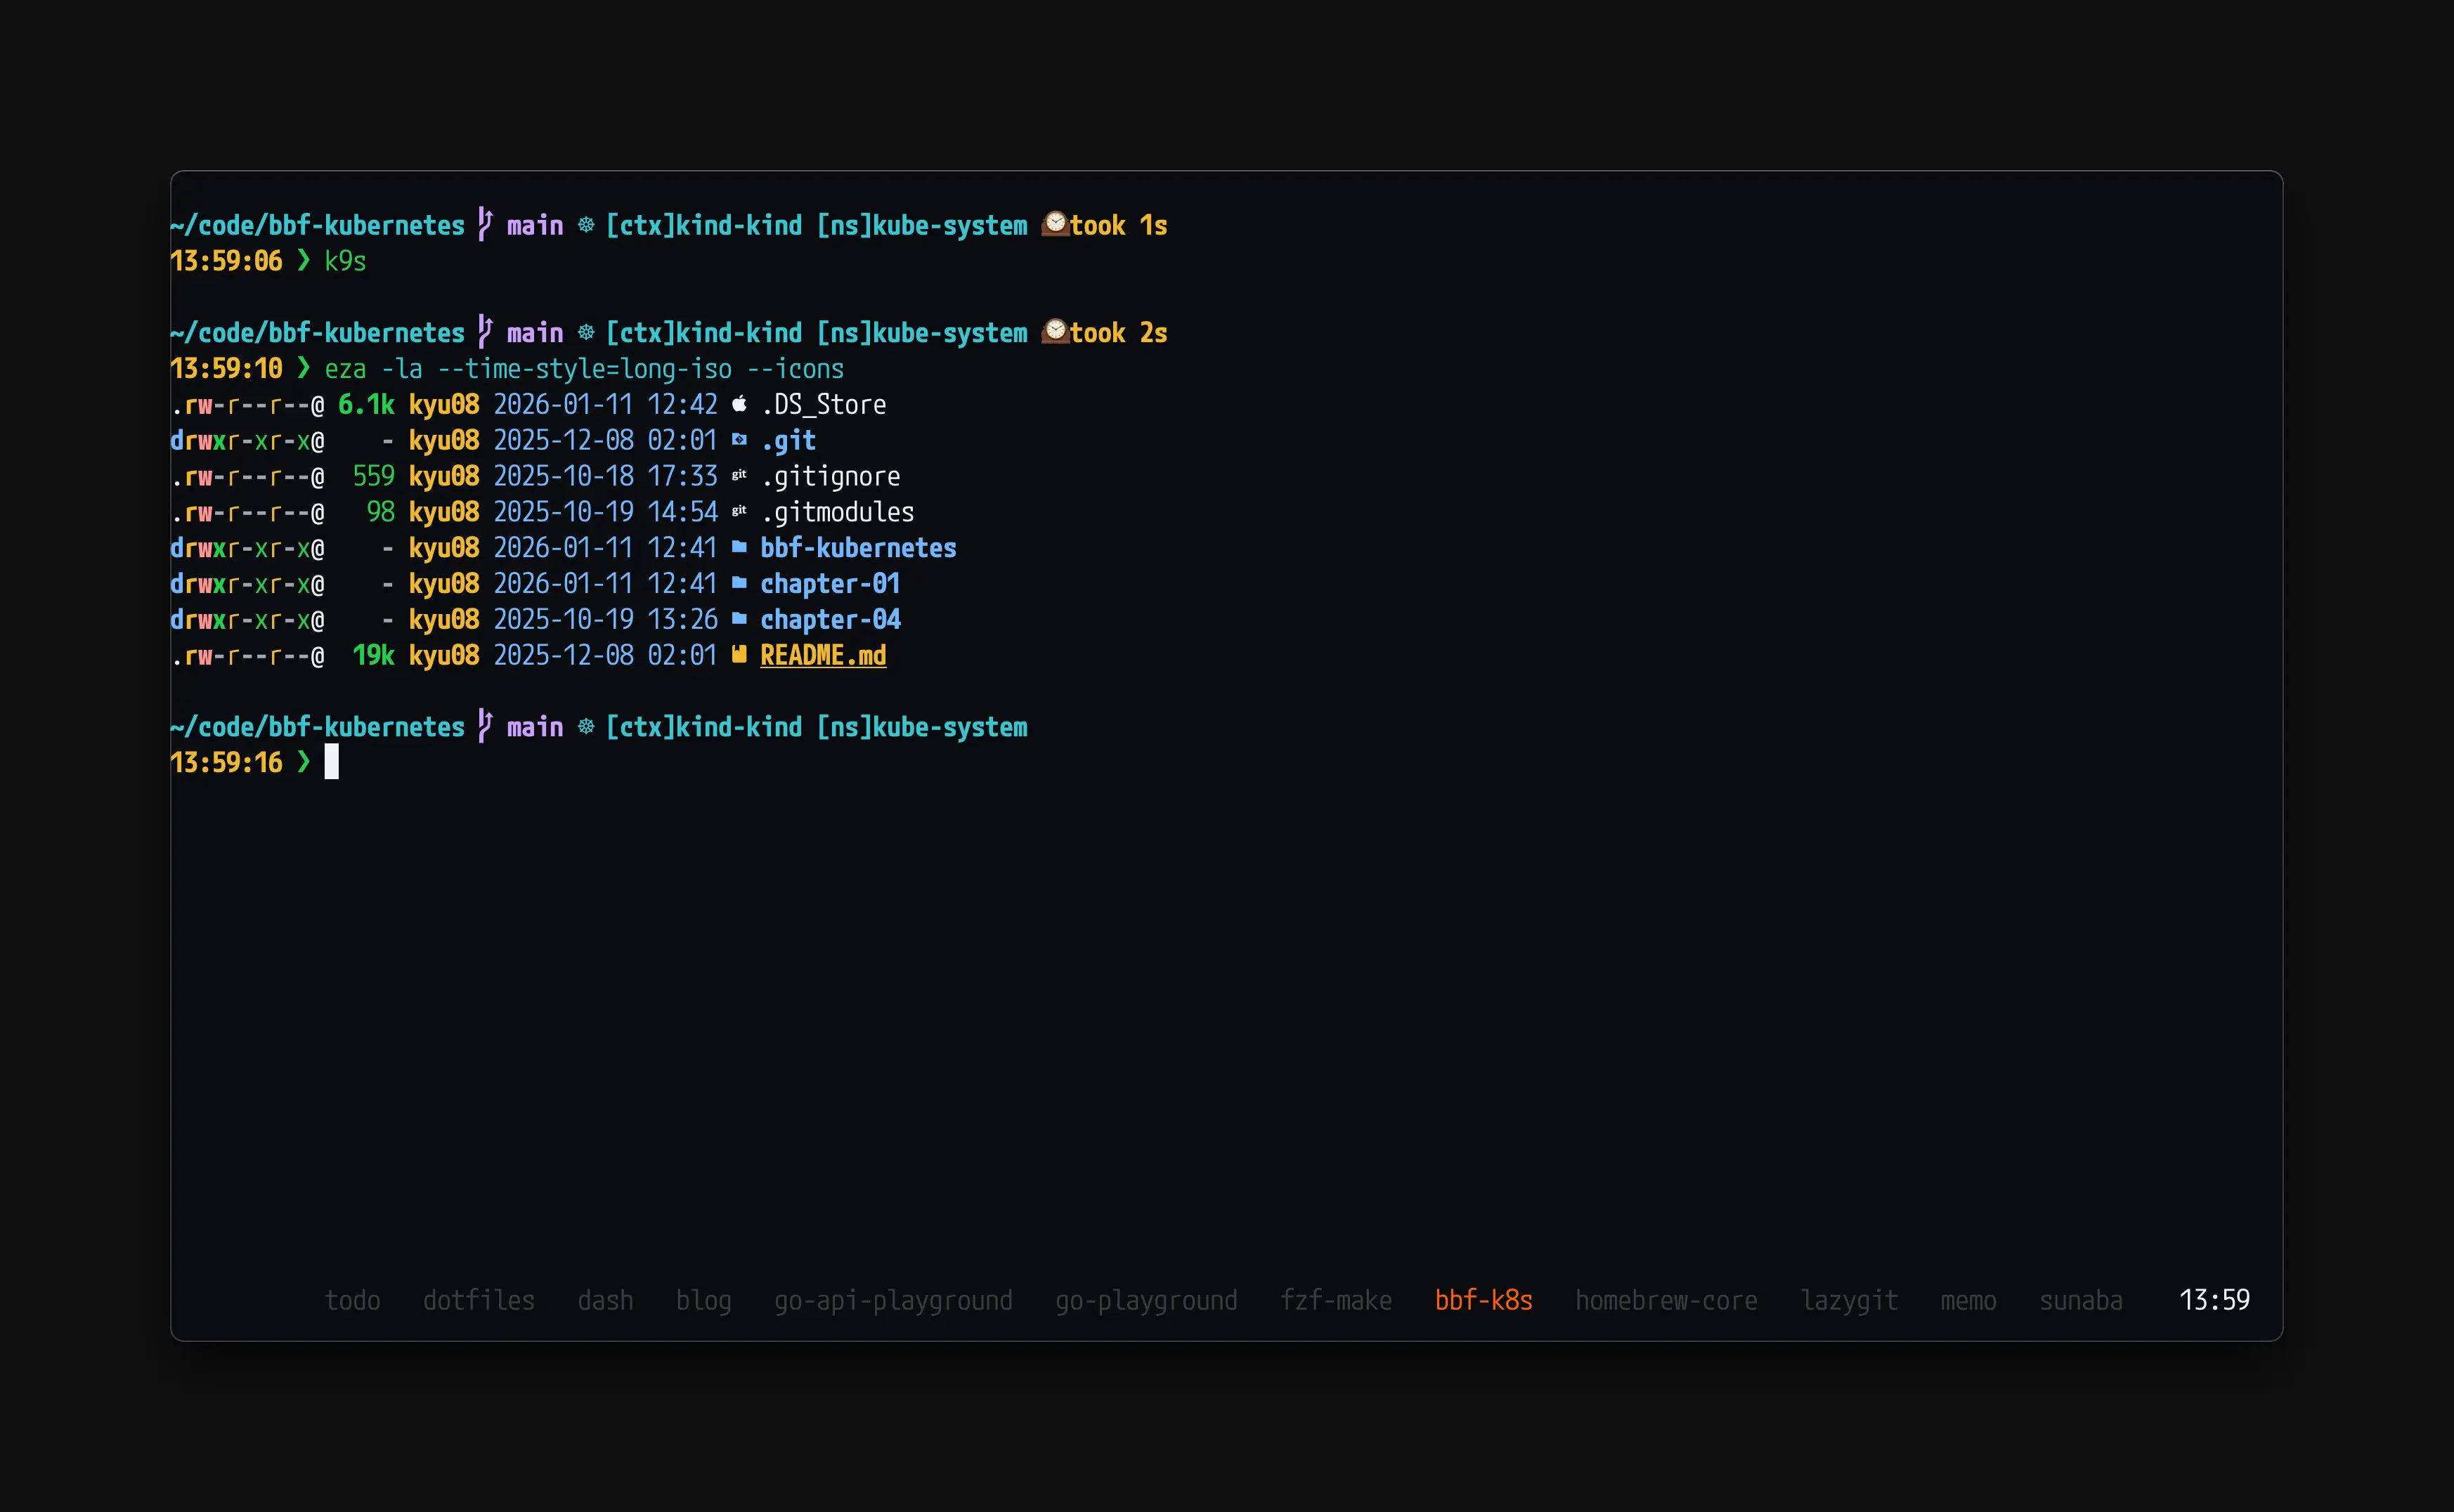Select the homebrew-core tab
2454x1512 pixels.
(x=1665, y=1300)
